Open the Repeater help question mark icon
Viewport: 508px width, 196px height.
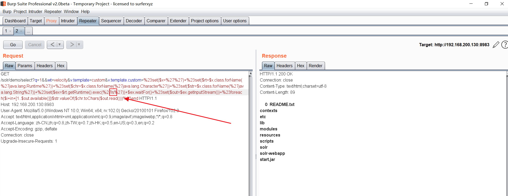(x=505, y=45)
